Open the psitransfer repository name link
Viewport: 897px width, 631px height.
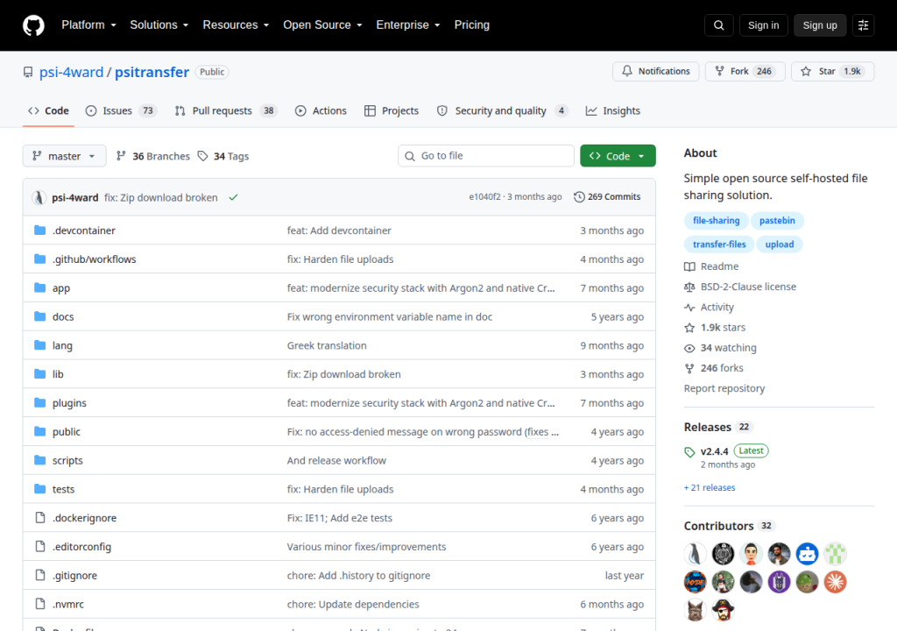click(152, 72)
